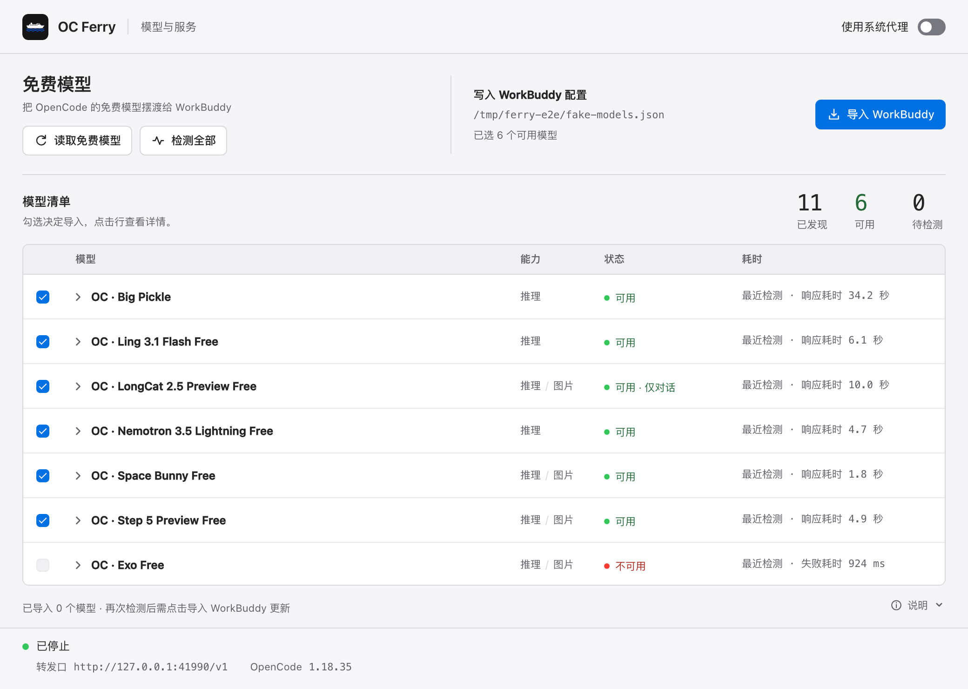Uncheck the Nemotron 3.5 Lightning Free checkbox

tap(43, 431)
